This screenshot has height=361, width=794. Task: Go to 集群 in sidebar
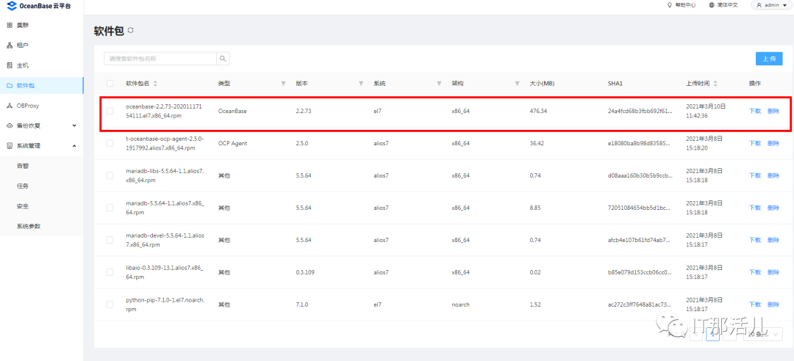point(22,26)
